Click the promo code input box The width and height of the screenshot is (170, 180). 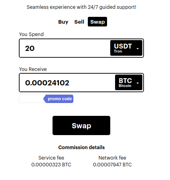coord(32,99)
